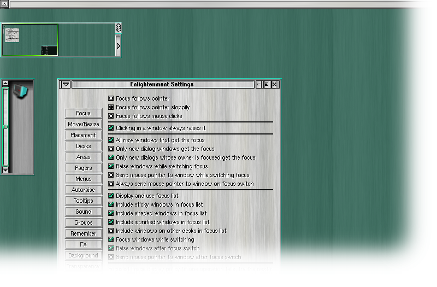Open Sound settings
Viewport: 437px width, 287px height.
pos(84,212)
